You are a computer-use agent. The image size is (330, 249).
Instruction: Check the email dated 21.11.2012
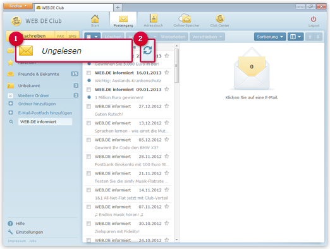89,173
